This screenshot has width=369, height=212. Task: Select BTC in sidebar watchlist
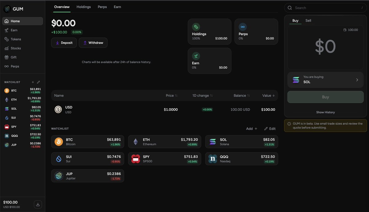pyautogui.click(x=22, y=90)
